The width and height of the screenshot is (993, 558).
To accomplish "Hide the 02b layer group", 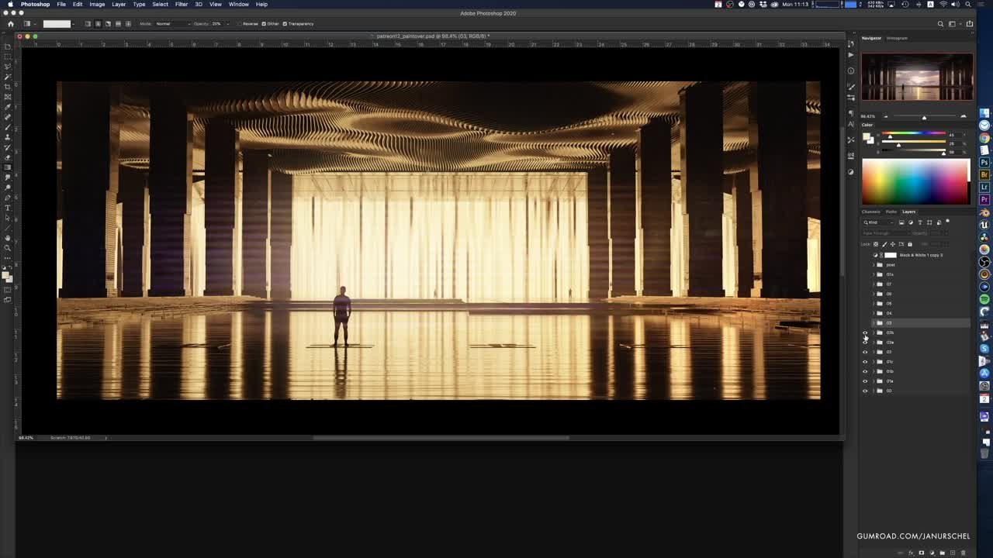I will point(865,332).
